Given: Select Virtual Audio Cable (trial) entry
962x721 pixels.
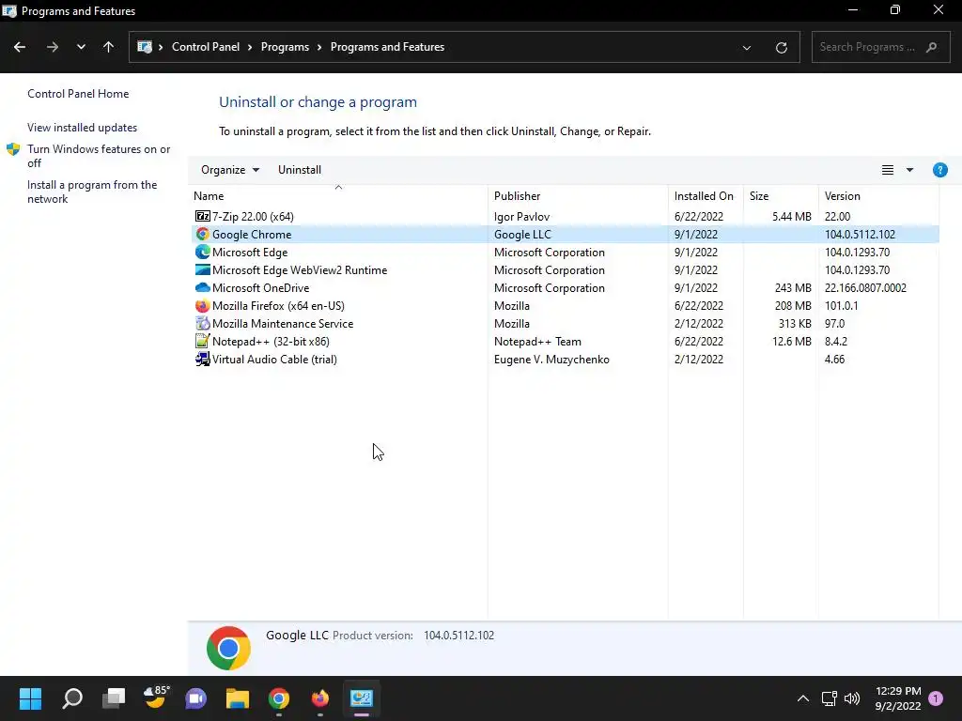Looking at the screenshot, I should click(x=565, y=360).
